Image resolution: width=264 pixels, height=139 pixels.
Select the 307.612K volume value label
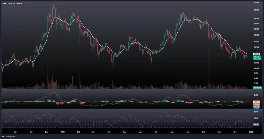point(258,88)
